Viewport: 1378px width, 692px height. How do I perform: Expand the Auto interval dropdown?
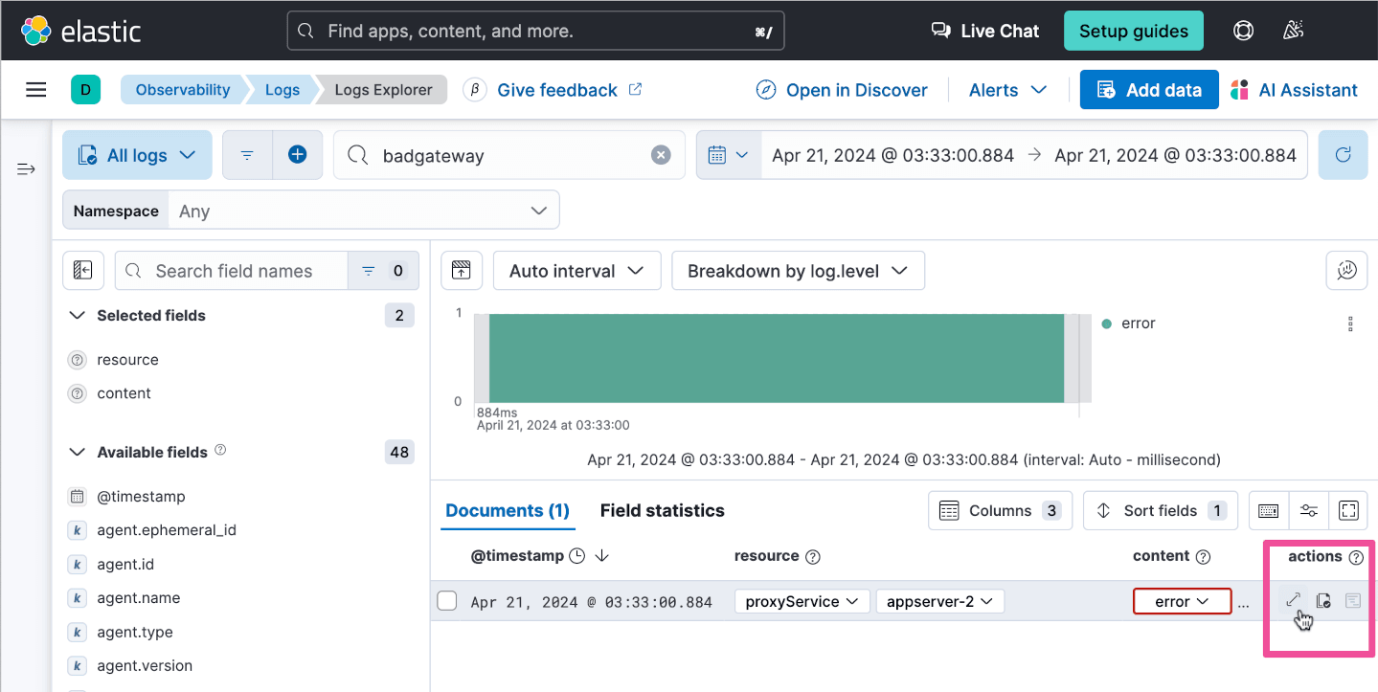coord(576,271)
